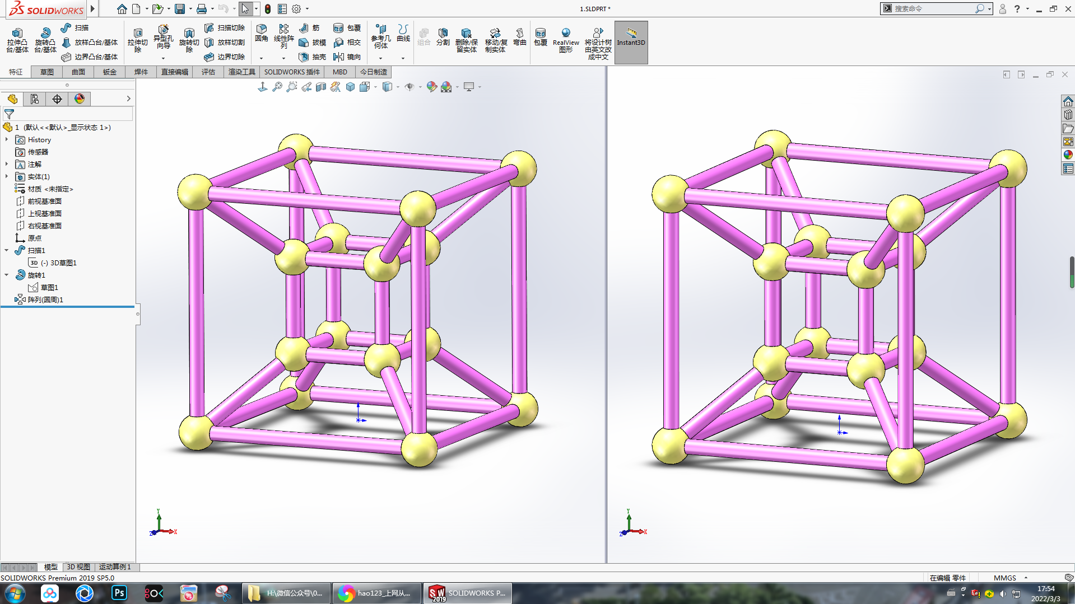Viewport: 1075px width, 604px height.
Task: Open the dropdown arrow under 圆角
Action: 261,58
